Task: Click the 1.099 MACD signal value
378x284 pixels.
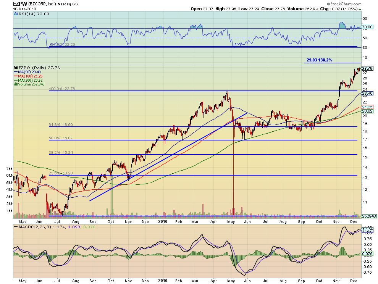Action: tap(74, 227)
